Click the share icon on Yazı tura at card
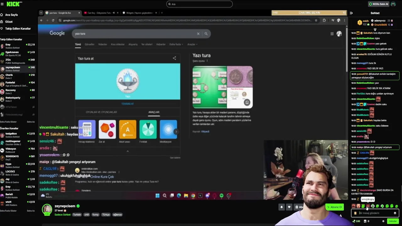402x226 pixels. (x=174, y=58)
